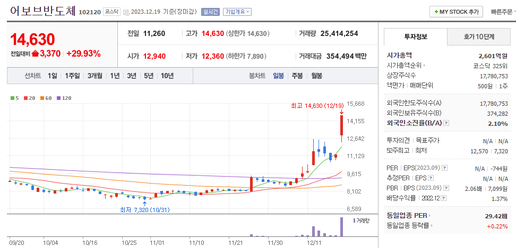Click the 시가 value 12,940

pos(154,56)
